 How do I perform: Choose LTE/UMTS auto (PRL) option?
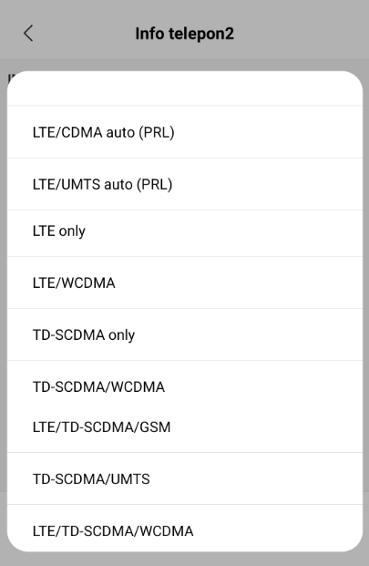click(x=185, y=184)
